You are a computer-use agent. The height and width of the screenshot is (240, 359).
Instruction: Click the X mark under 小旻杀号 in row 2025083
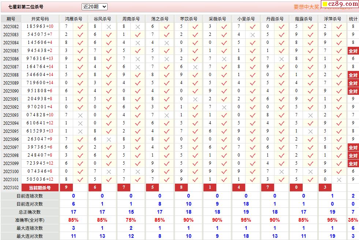tap(253, 35)
